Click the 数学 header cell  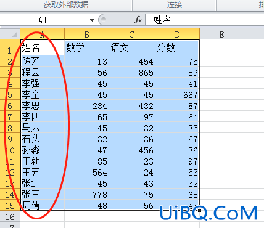tap(87, 47)
